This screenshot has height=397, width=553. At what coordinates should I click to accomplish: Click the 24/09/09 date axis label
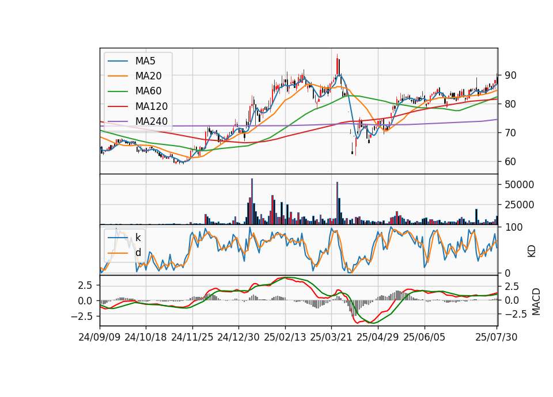(x=100, y=337)
